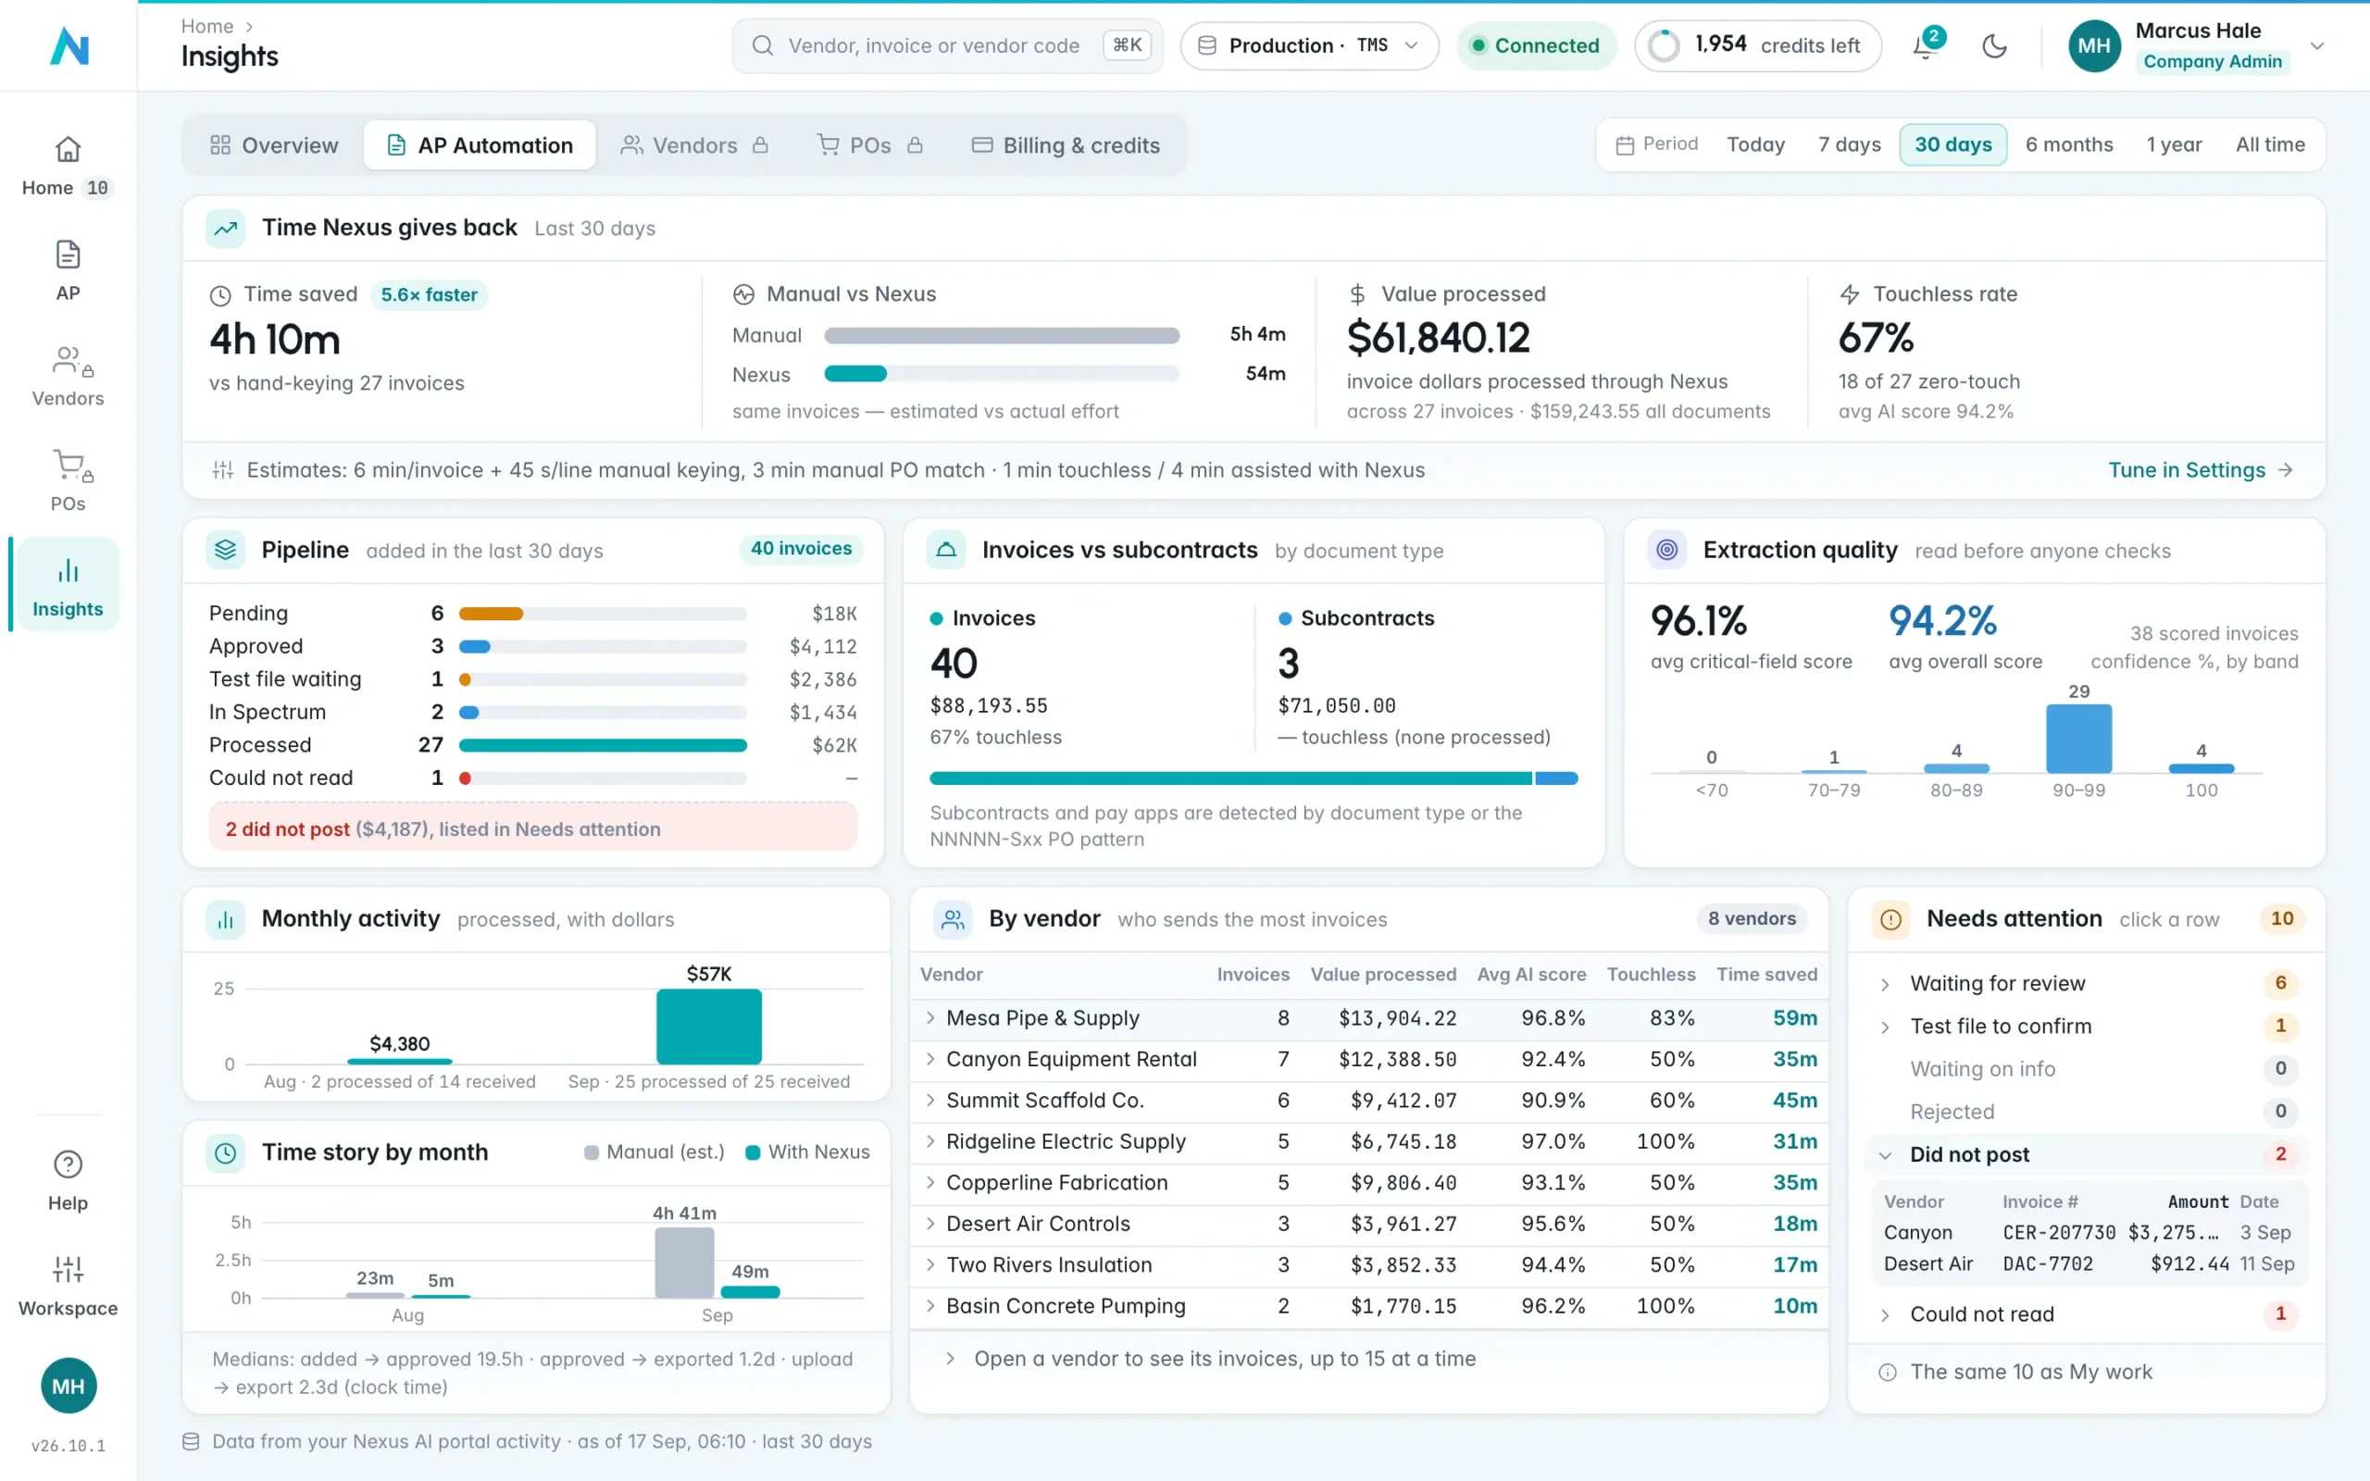2370x1481 pixels.
Task: Switch to the Overview tab
Action: (274, 146)
